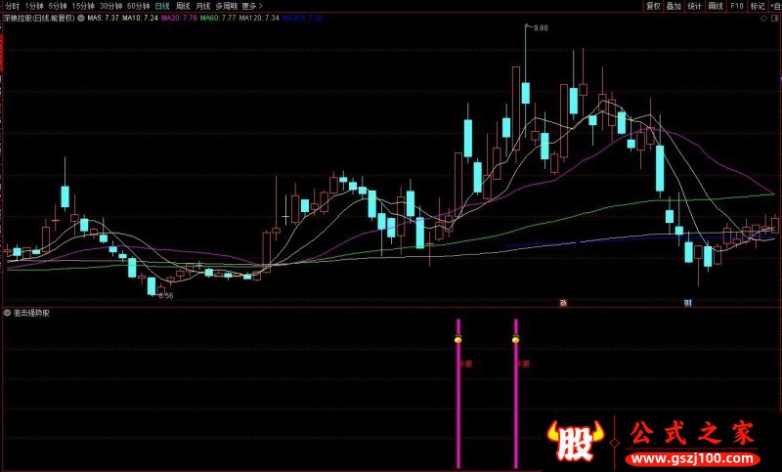Activate the 画线 drawing tool
Screen dimensions: 782x472
click(x=716, y=6)
